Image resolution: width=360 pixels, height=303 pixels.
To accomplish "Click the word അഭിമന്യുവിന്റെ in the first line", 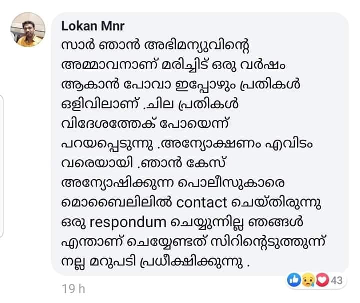I will tap(197, 46).
